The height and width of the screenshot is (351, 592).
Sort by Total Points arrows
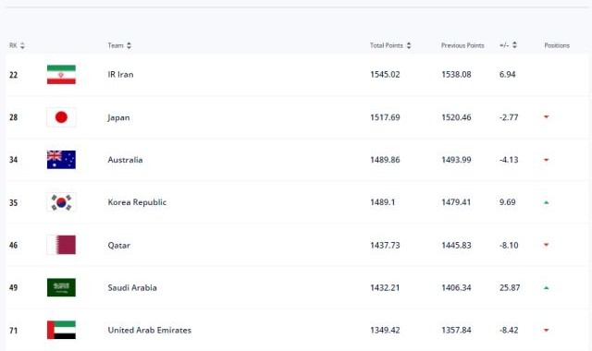(x=409, y=45)
